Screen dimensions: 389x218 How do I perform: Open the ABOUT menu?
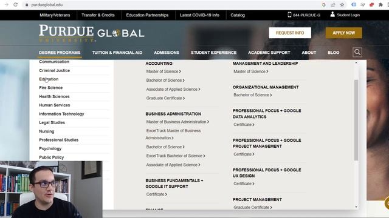(x=309, y=53)
